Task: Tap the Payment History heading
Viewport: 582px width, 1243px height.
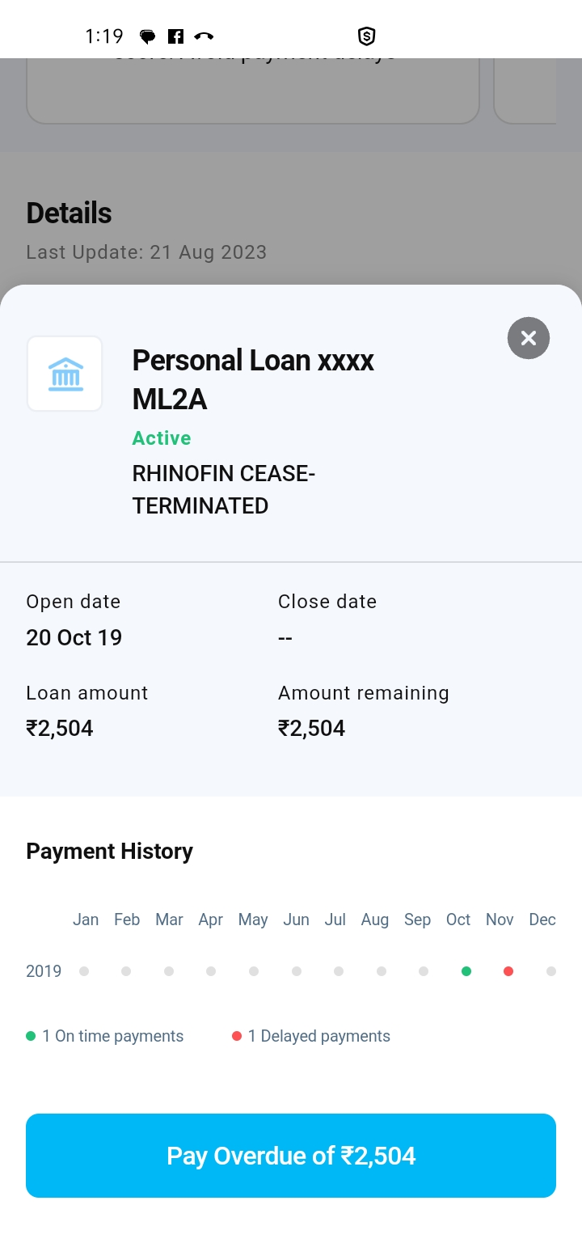Action: pyautogui.click(x=110, y=851)
